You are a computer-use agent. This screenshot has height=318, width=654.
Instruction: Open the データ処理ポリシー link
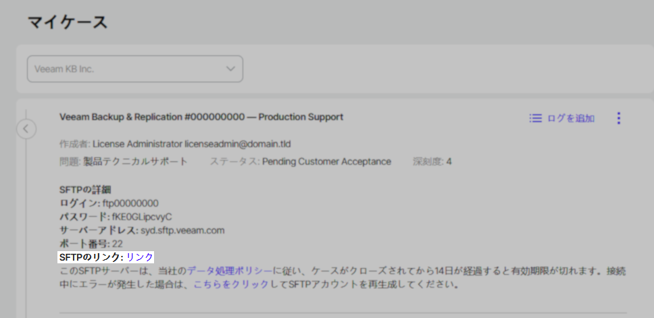230,271
